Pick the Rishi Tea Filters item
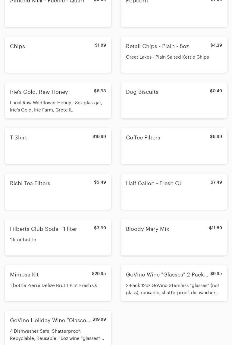The height and width of the screenshot is (345, 232). 58,192
